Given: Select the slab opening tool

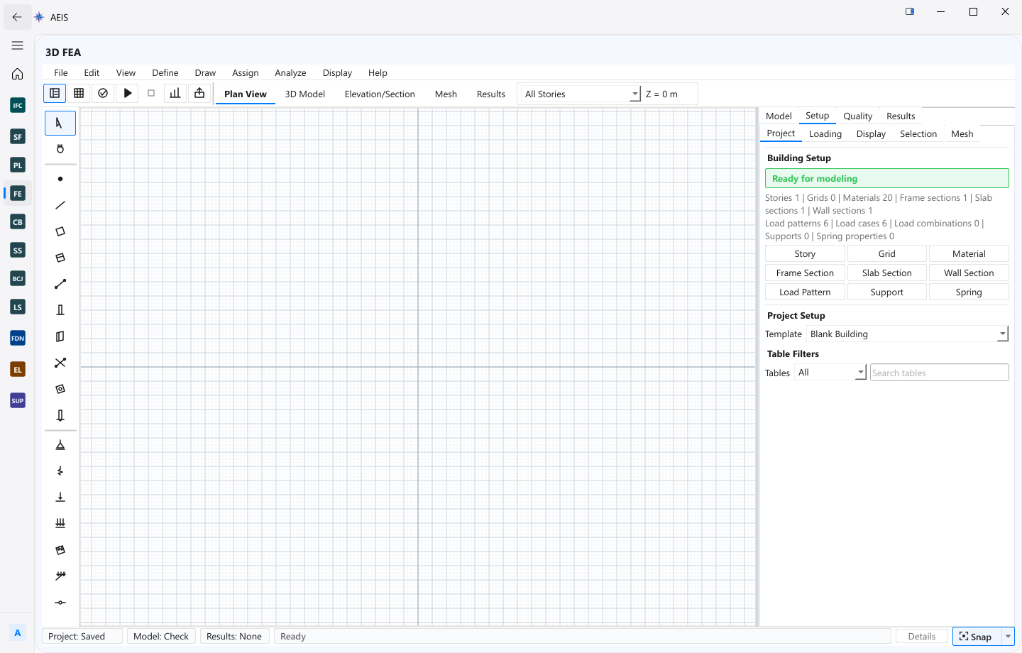Looking at the screenshot, I should point(60,389).
